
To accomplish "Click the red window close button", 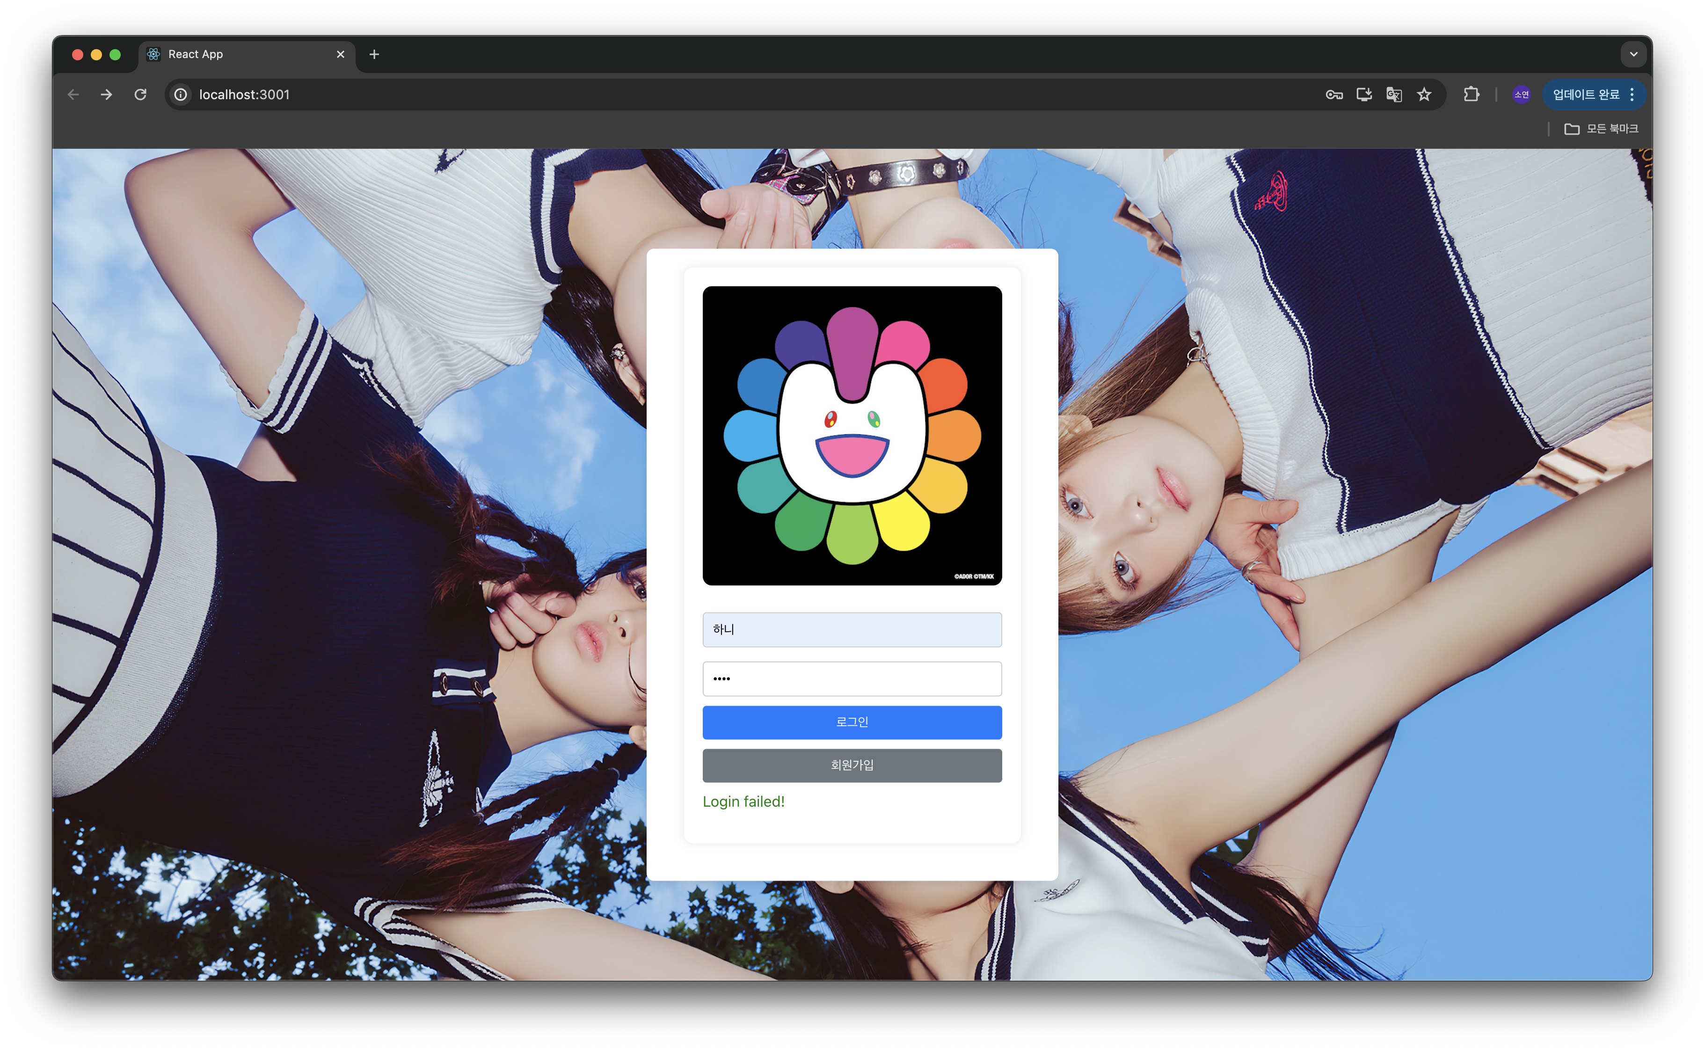I will pos(78,54).
